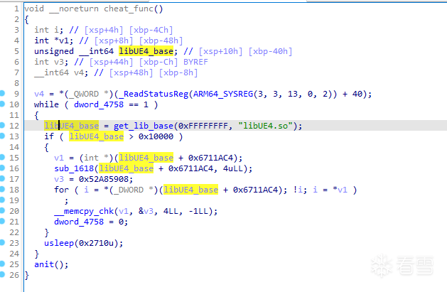The height and width of the screenshot is (292, 447).
Task: Select the "libUE4.so" string literal
Action: (265, 126)
